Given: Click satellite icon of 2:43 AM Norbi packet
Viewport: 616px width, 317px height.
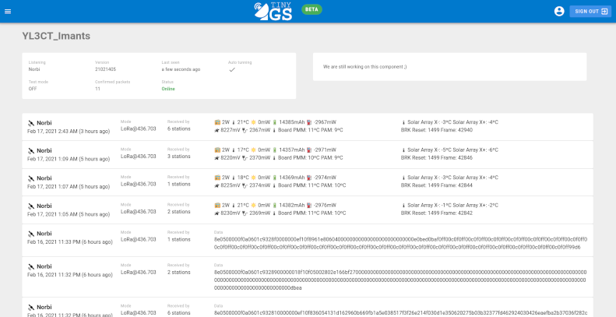Looking at the screenshot, I should (31, 123).
